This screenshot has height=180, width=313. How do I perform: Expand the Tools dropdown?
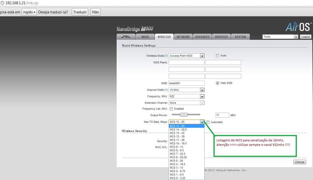(280, 37)
